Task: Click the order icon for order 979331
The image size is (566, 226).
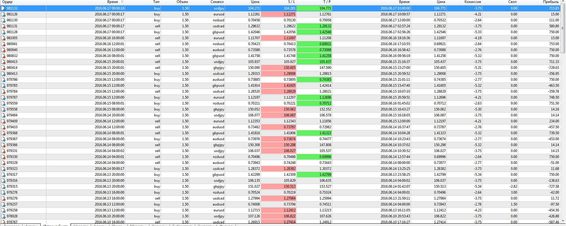Action: (x=3, y=151)
